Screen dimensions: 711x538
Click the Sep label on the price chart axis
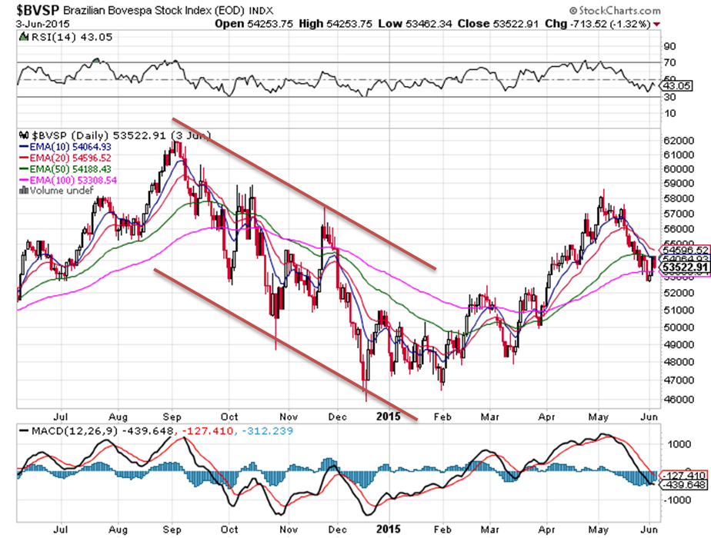coord(172,415)
